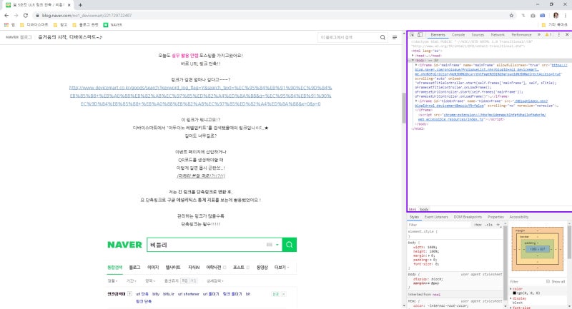Viewport: 572px width, 309px height.
Task: Click the question mark help icon by related searches
Action: (129, 294)
